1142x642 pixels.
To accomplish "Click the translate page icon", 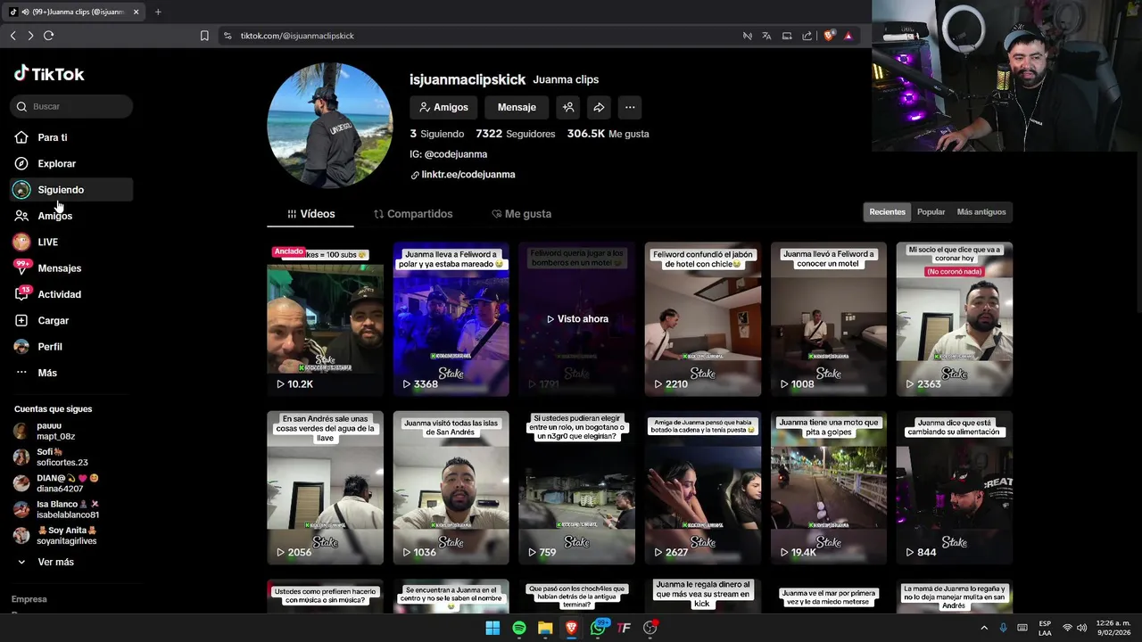I will point(766,36).
